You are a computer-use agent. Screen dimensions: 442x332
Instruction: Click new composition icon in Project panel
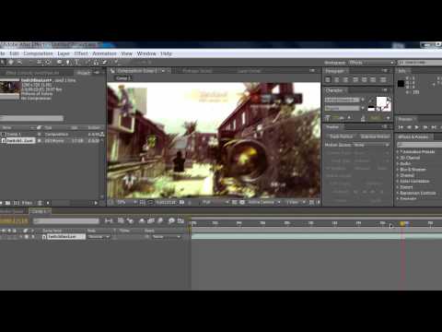click(16, 203)
